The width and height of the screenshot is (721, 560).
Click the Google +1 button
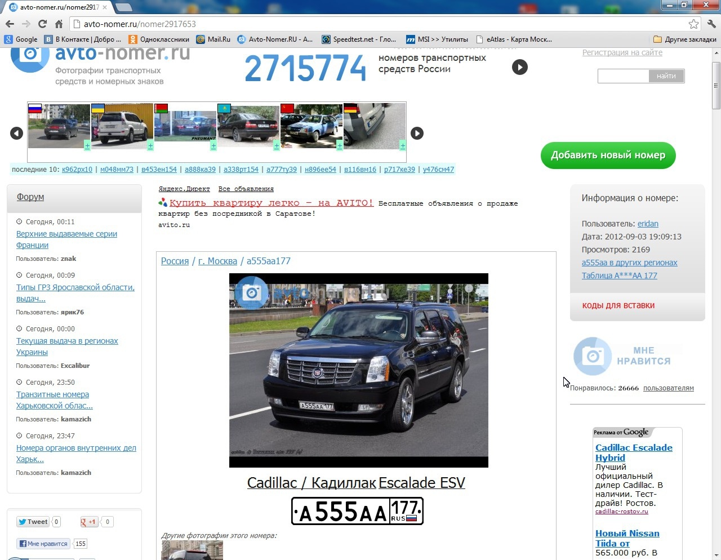point(89,522)
